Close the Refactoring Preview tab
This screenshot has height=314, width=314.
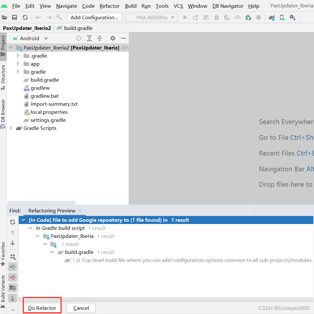pos(80,211)
